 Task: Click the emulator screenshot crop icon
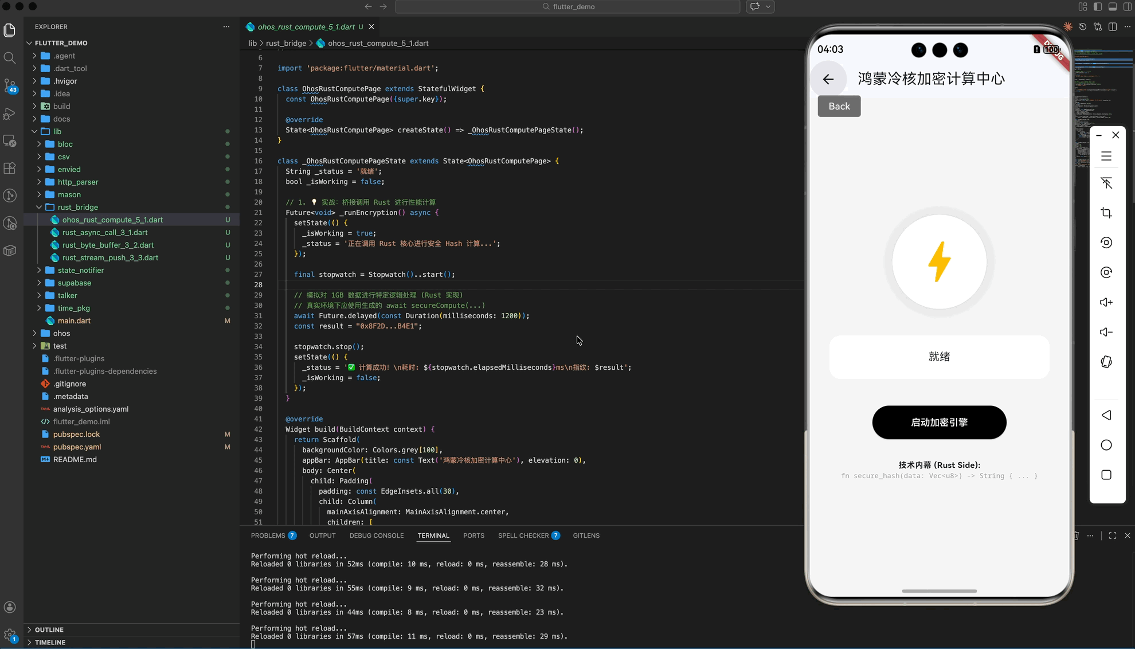(1106, 213)
